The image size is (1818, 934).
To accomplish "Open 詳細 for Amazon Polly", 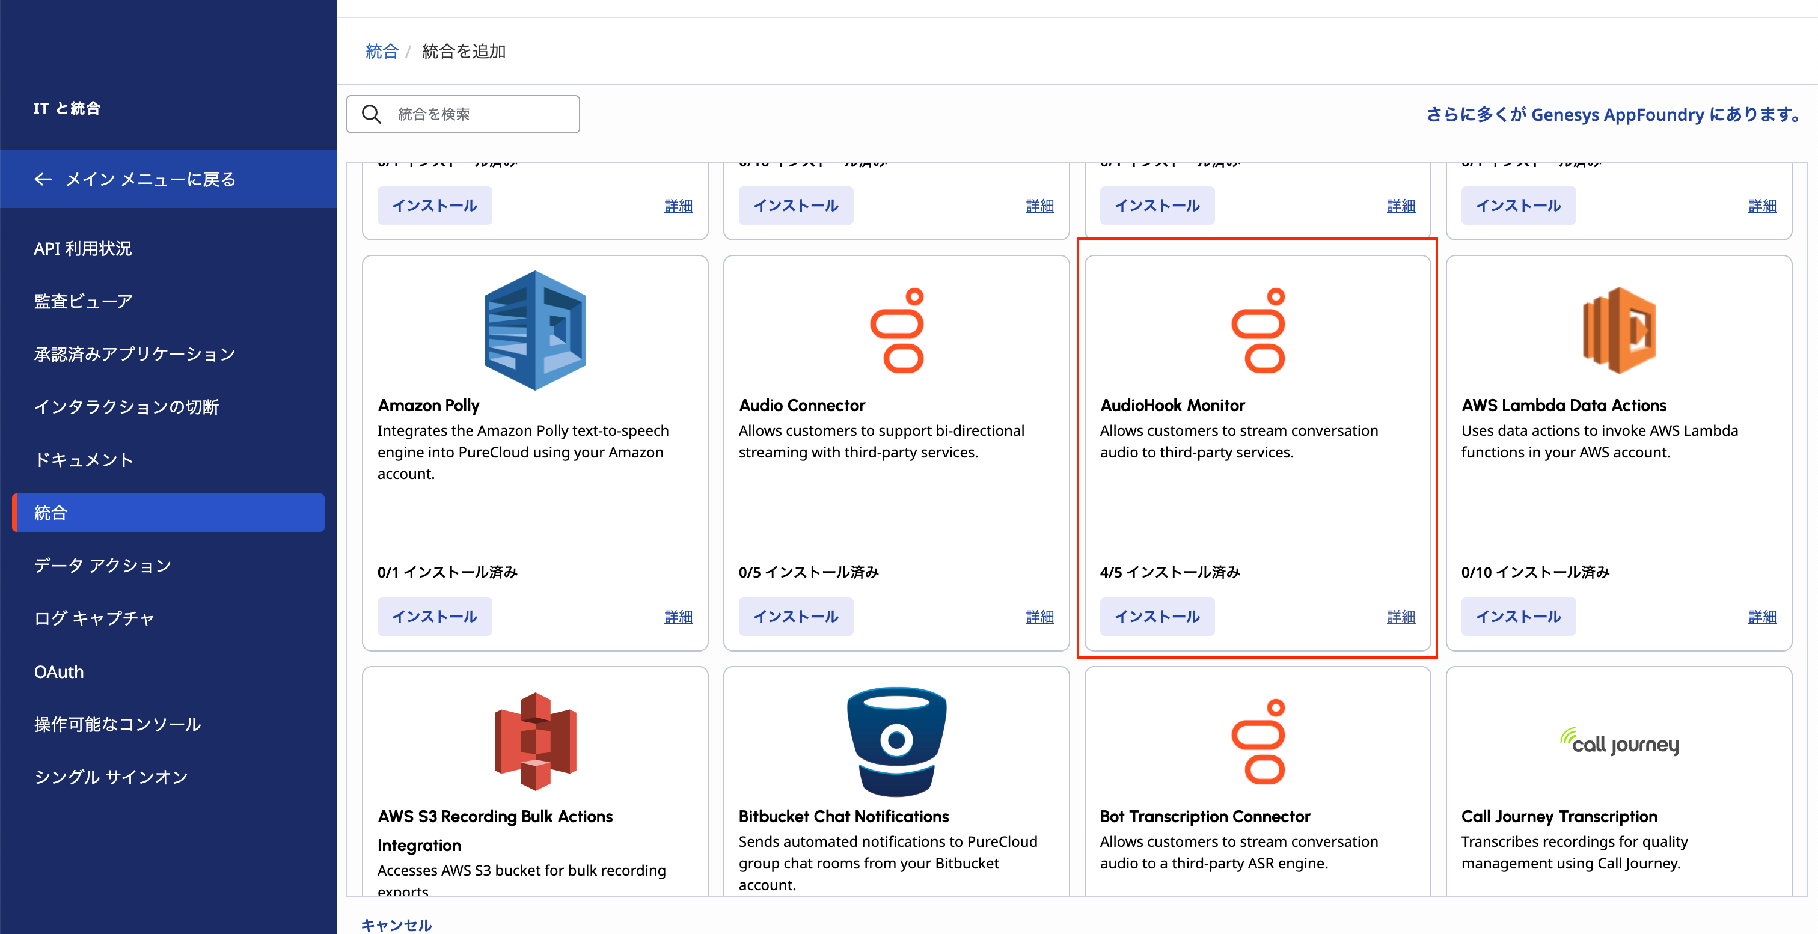I will point(678,617).
